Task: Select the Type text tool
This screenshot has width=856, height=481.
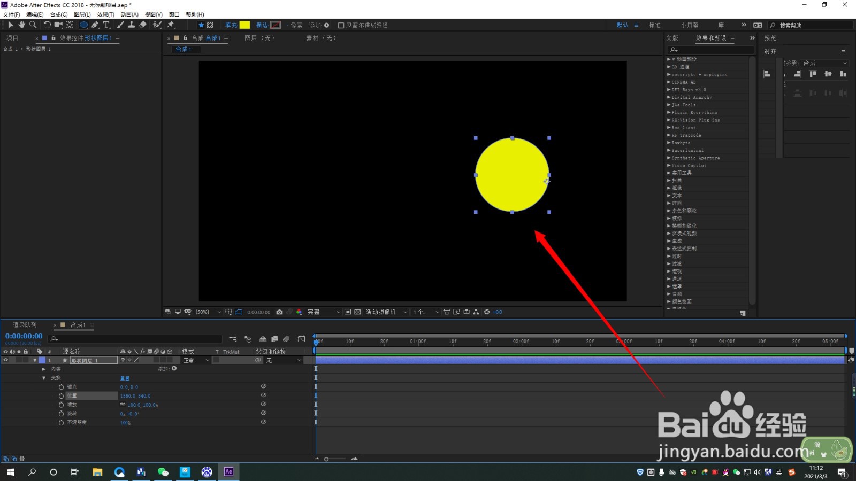Action: 106,25
